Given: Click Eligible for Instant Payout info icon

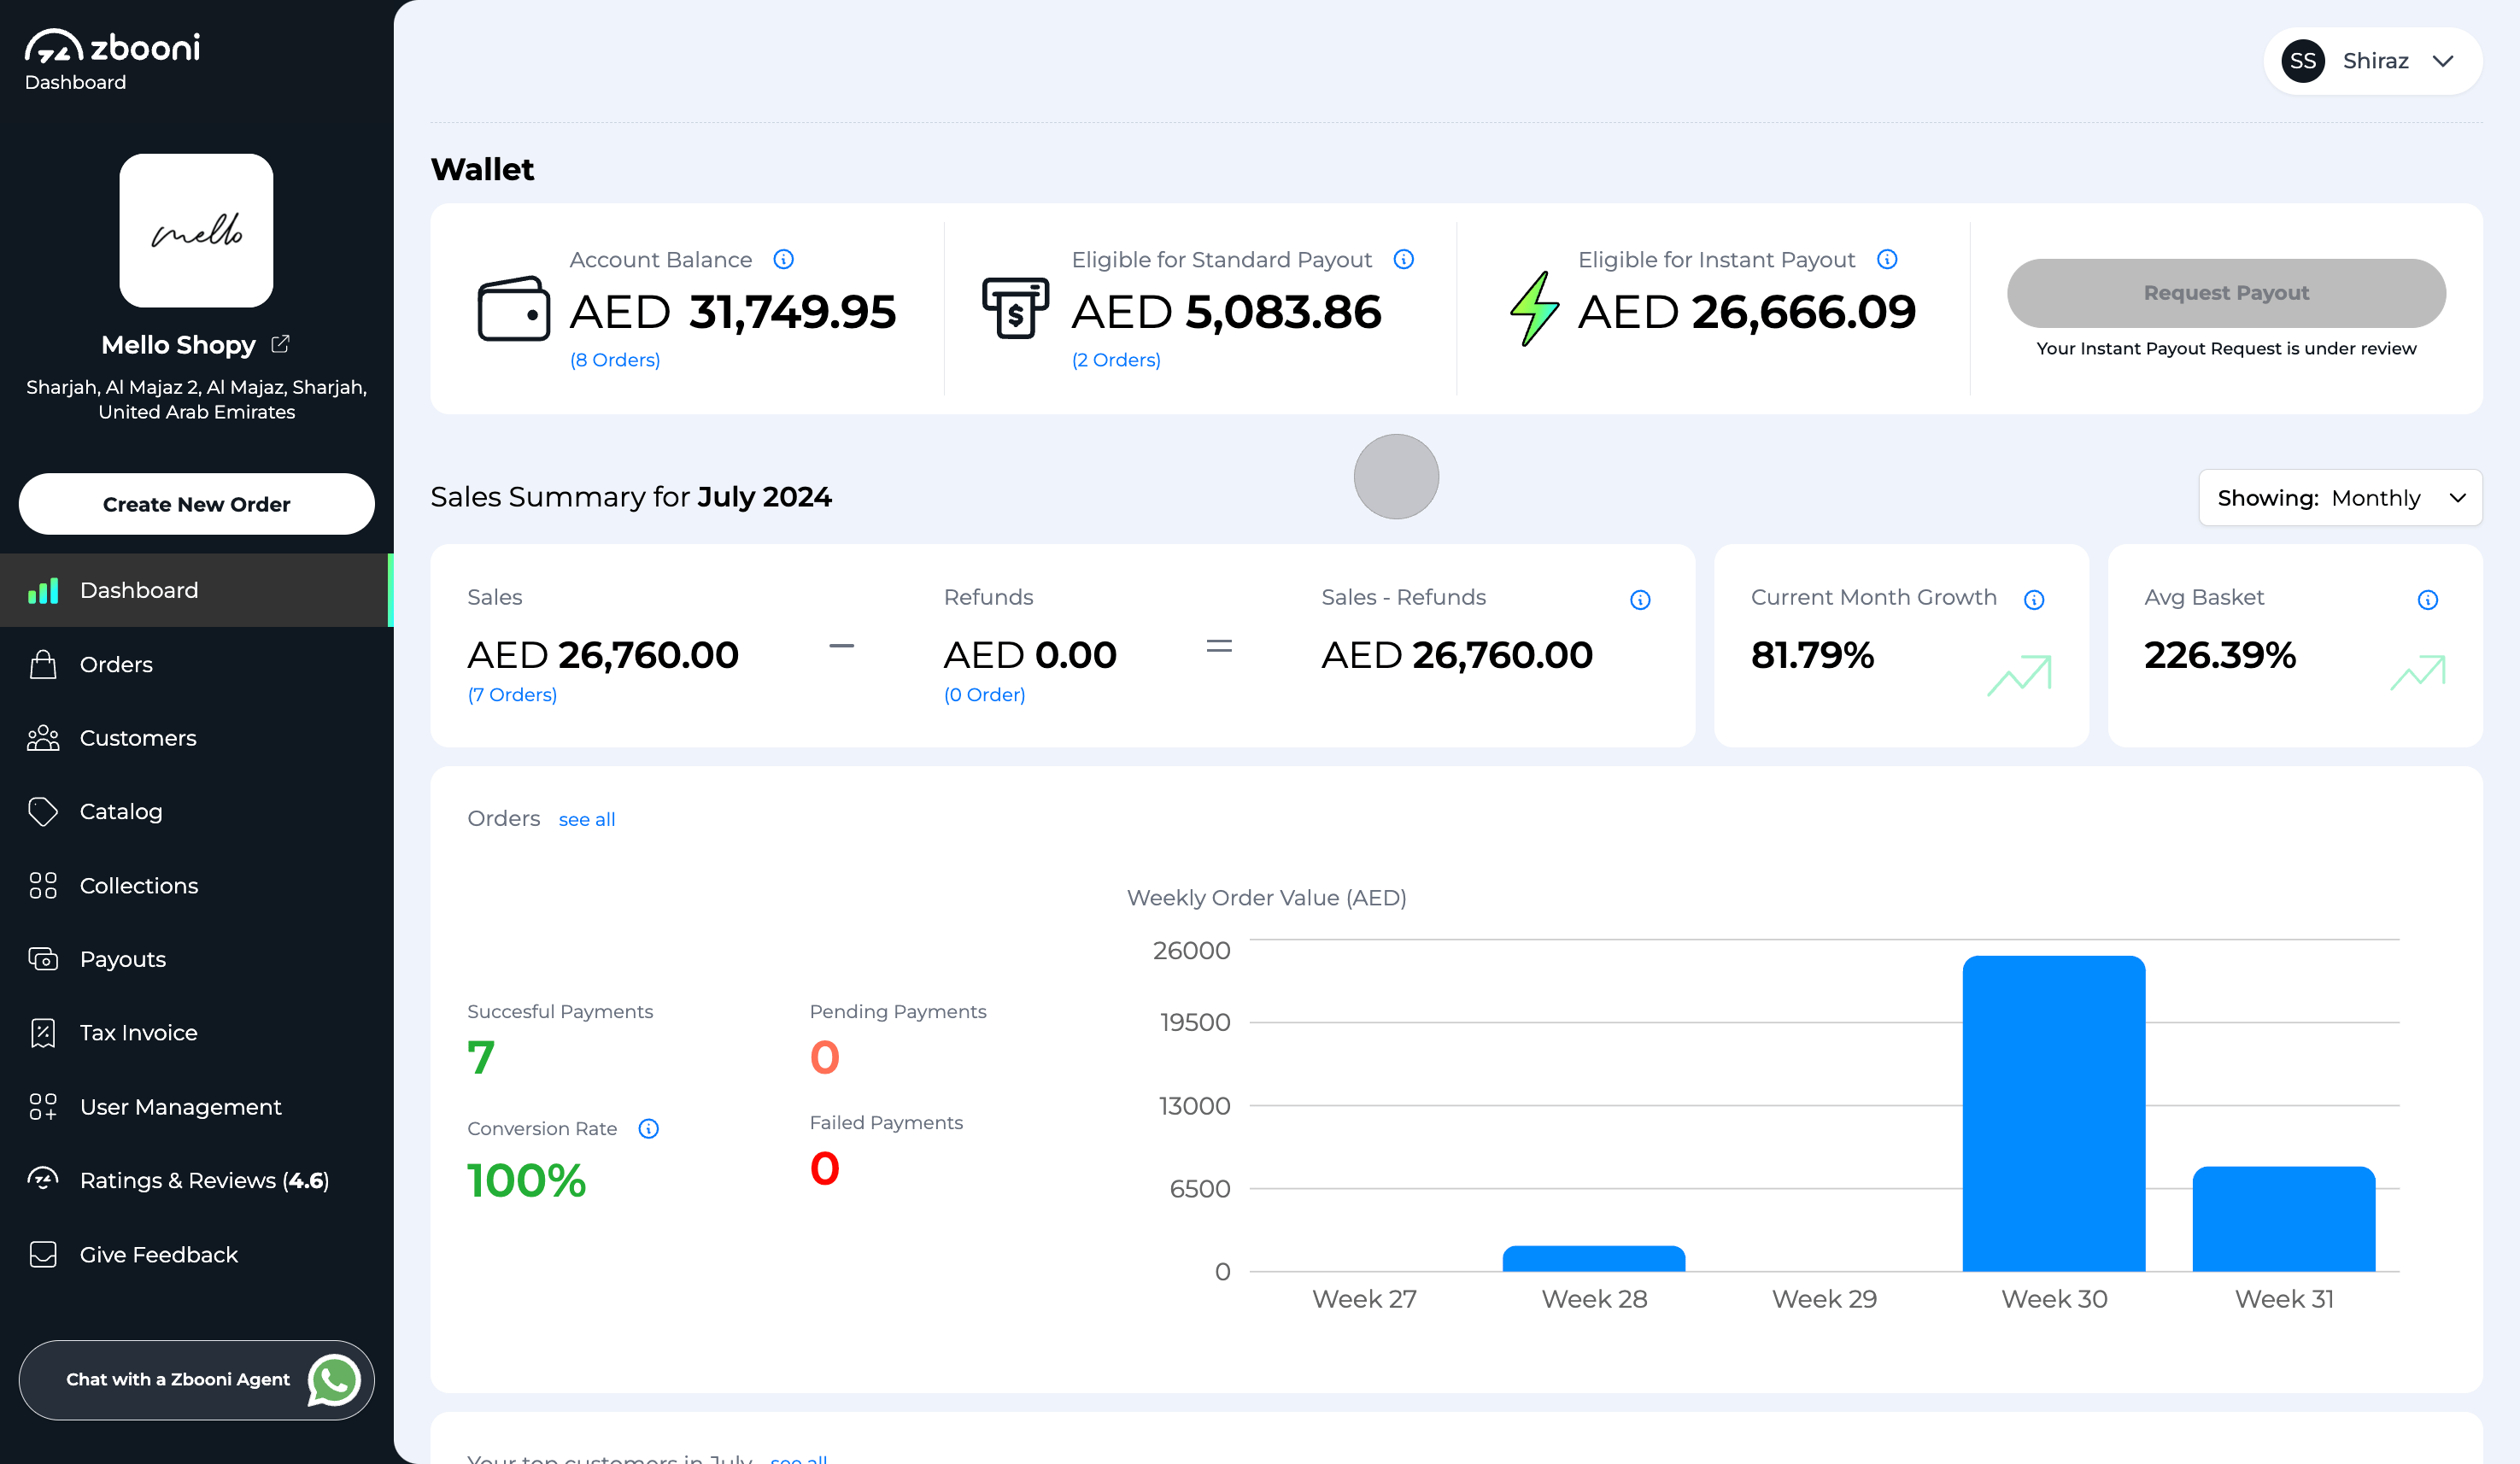Looking at the screenshot, I should coord(1887,260).
